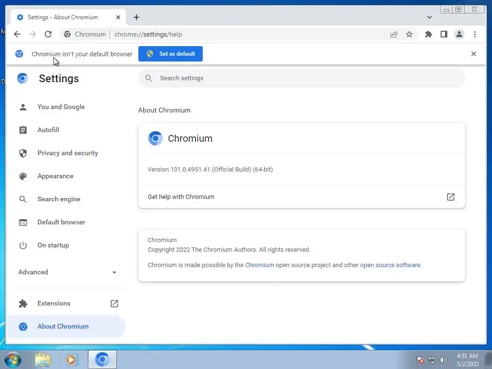This screenshot has width=492, height=369.
Task: Open On startup settings
Action: point(53,246)
